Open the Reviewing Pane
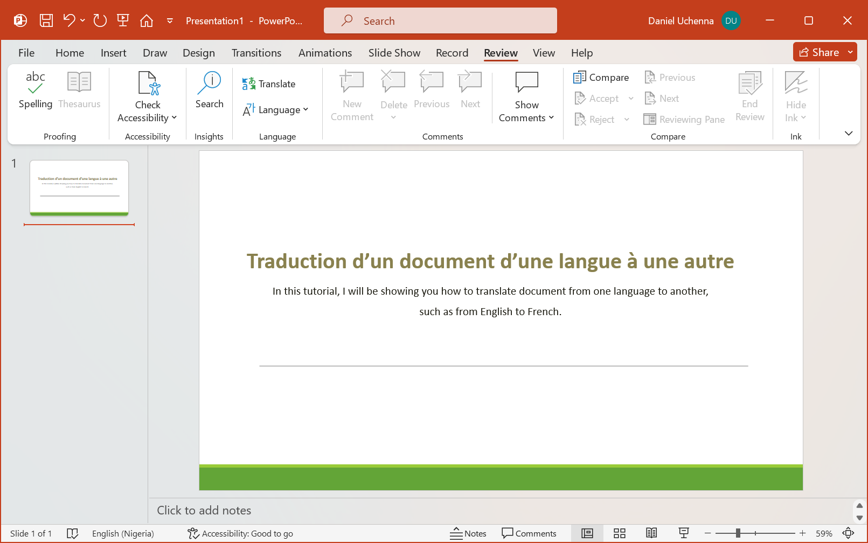The width and height of the screenshot is (868, 543). 684,119
